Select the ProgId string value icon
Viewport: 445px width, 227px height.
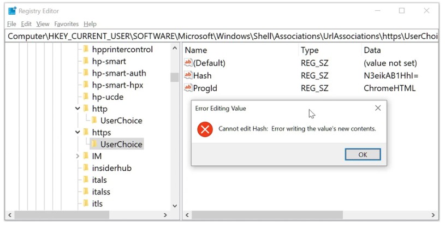point(188,88)
